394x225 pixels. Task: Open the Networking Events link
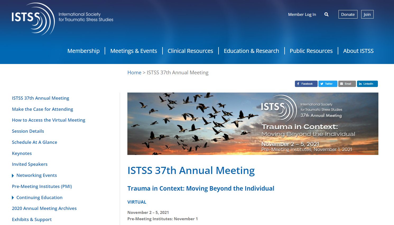point(36,175)
